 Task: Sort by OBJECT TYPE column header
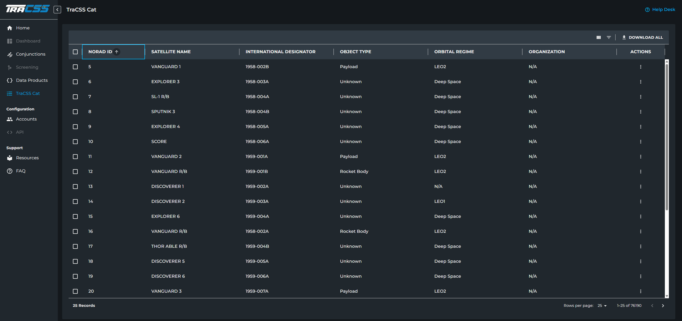tap(355, 52)
